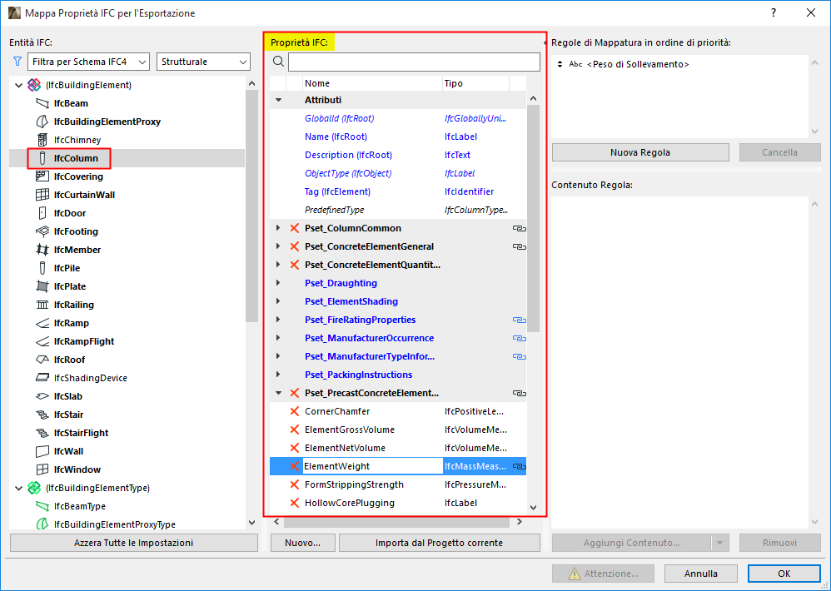This screenshot has width=831, height=591.
Task: Select the <Peso di Sollevamento> mapping rule
Action: click(638, 64)
